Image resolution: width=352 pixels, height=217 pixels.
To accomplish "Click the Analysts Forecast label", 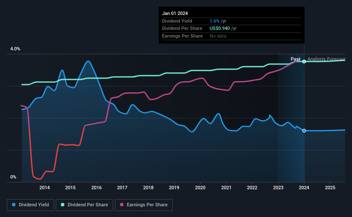I will pos(326,59).
